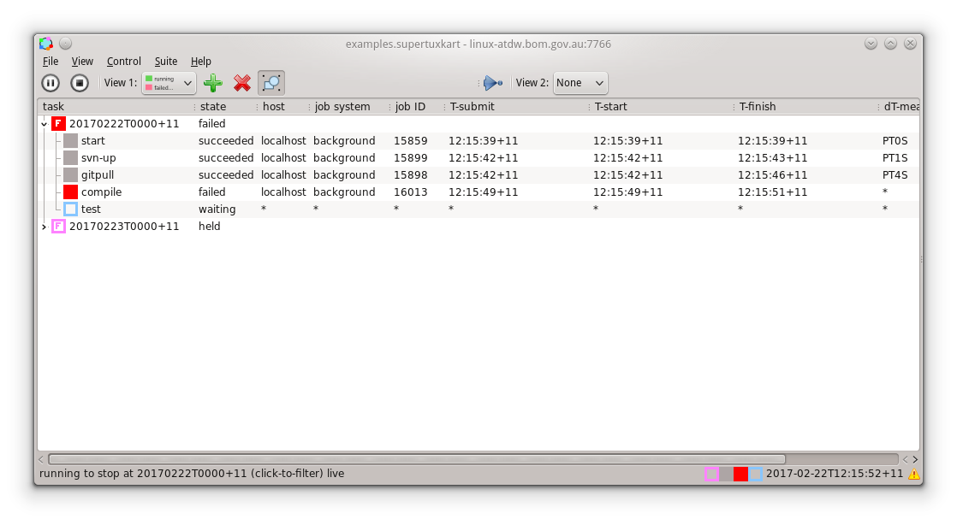
Task: Click the red state icon of compile task
Action: tap(71, 192)
